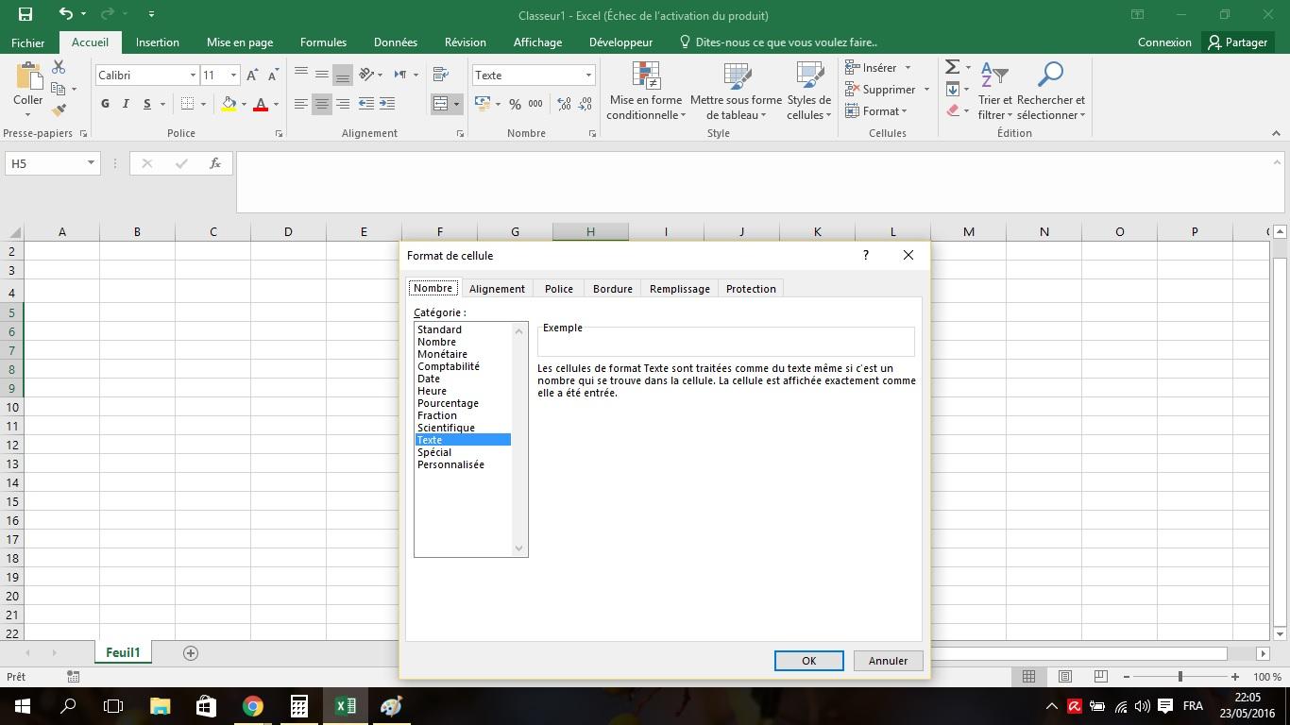Screen dimensions: 1290x725
Task: Toggle italic with the I button
Action: coord(126,104)
